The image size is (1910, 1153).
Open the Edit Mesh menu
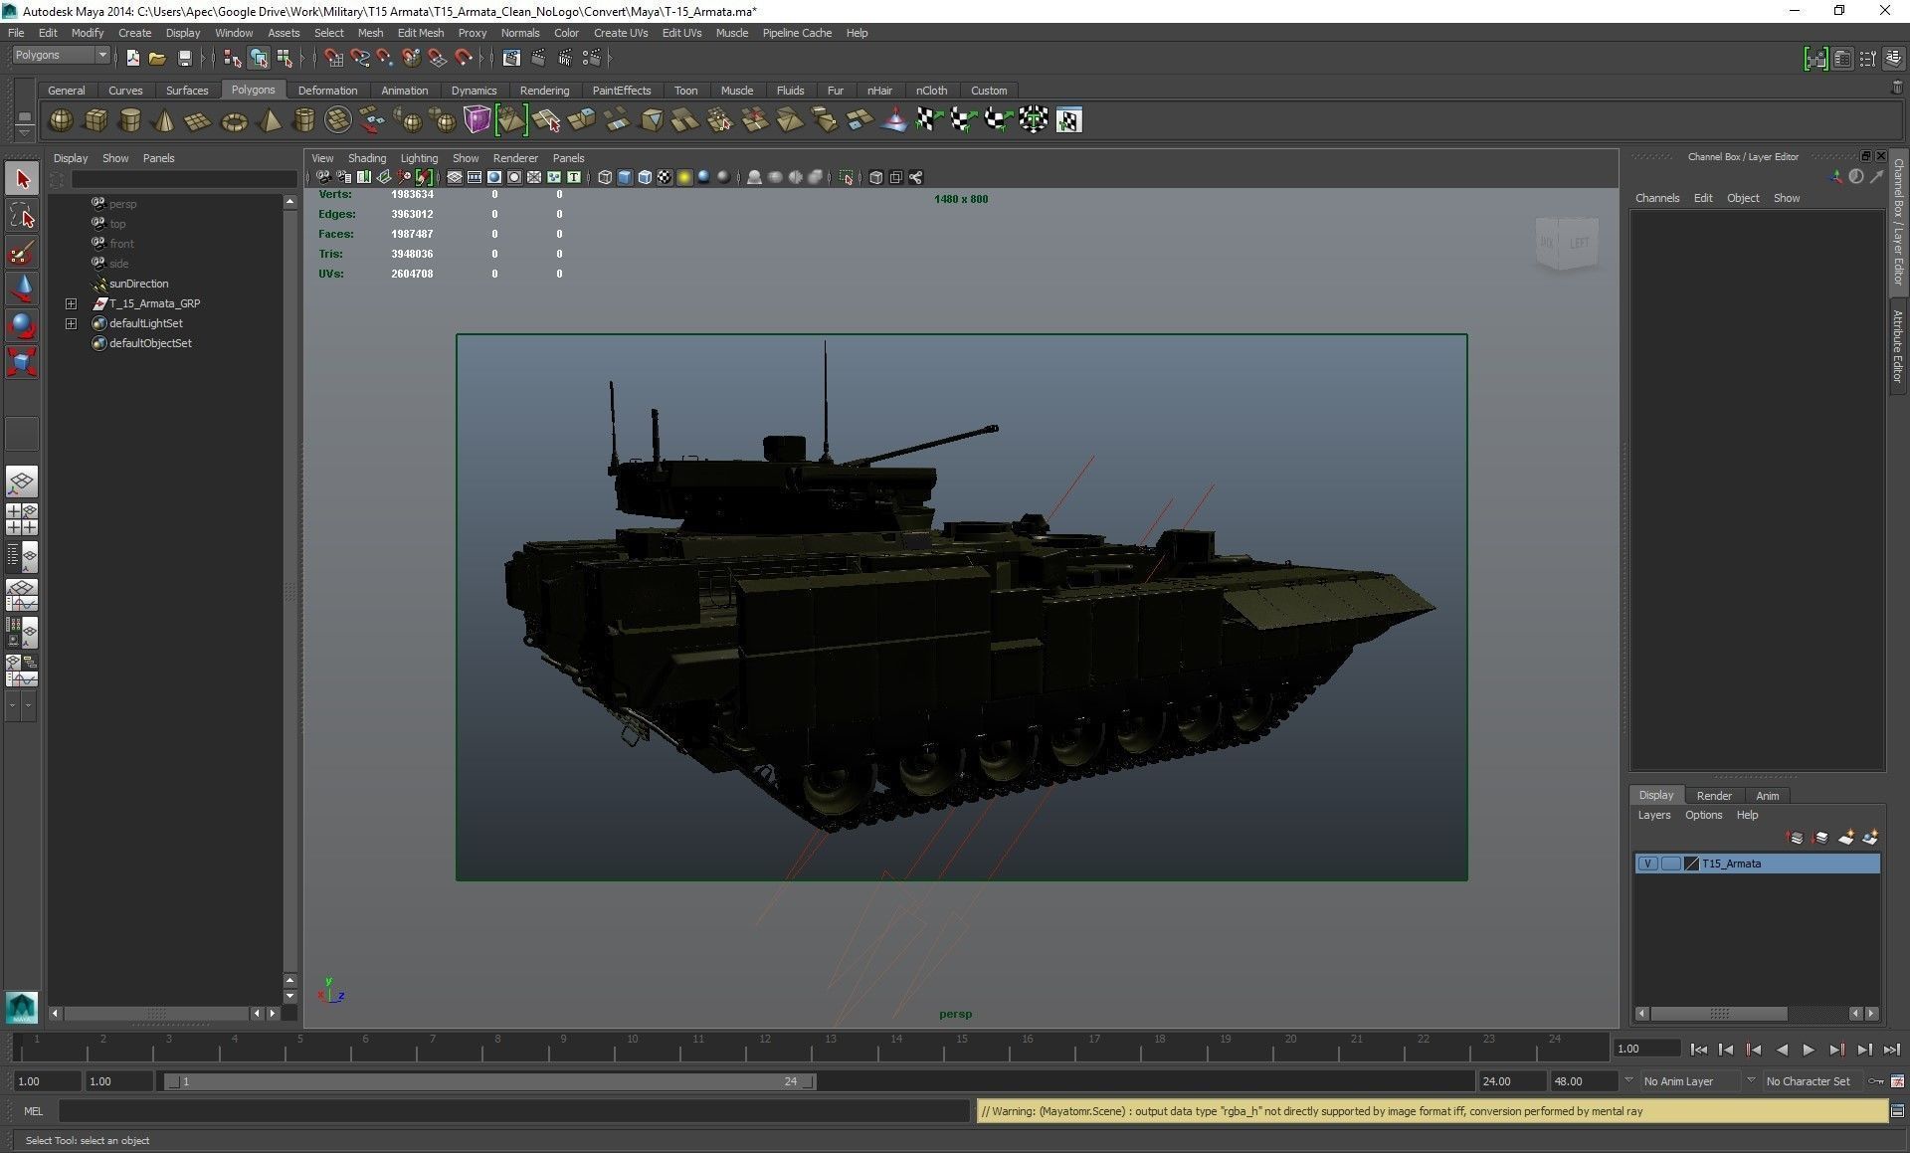420,33
